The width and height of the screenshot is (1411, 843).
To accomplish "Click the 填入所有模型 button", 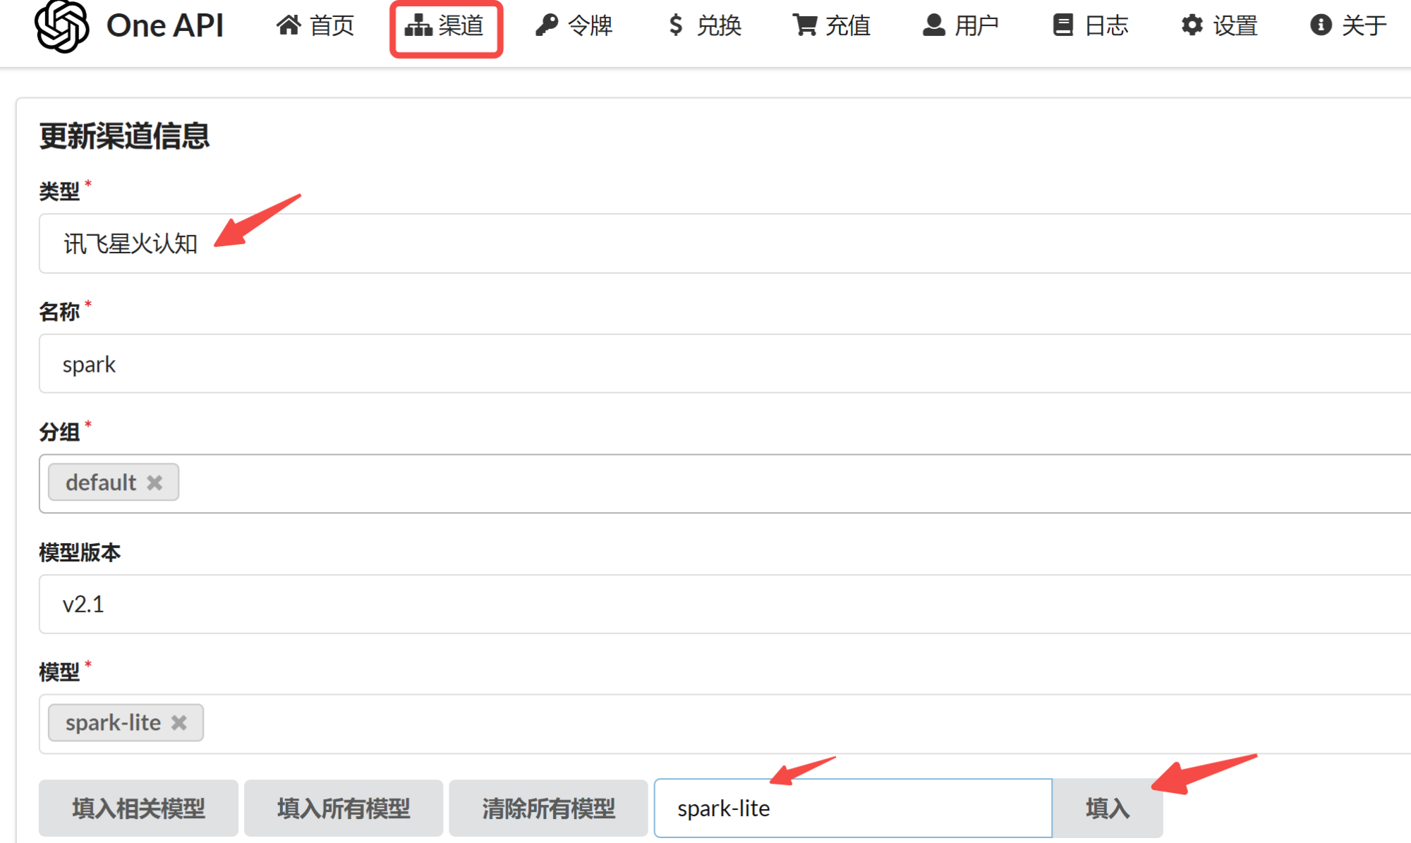I will (x=344, y=808).
